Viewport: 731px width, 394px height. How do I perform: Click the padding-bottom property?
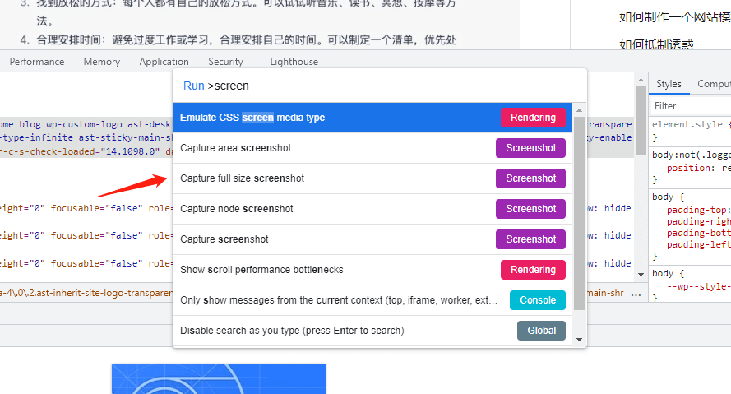698,233
